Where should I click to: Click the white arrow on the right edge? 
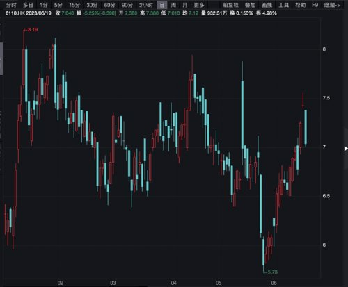click(x=346, y=149)
